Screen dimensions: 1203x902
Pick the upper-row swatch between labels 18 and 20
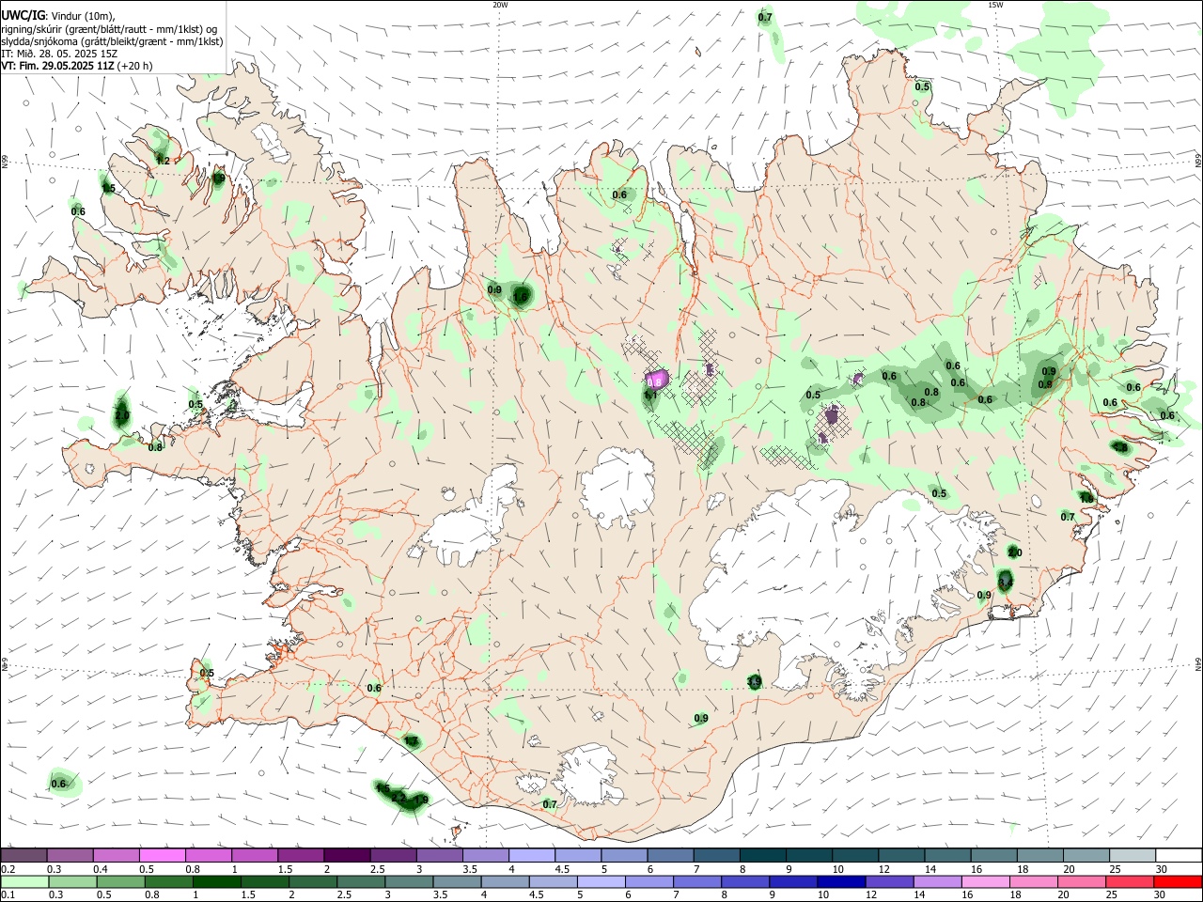tap(1040, 856)
